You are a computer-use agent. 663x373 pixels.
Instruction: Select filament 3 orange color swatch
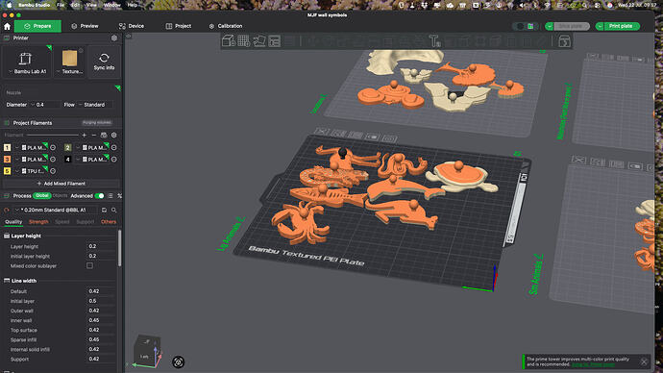pos(7,160)
